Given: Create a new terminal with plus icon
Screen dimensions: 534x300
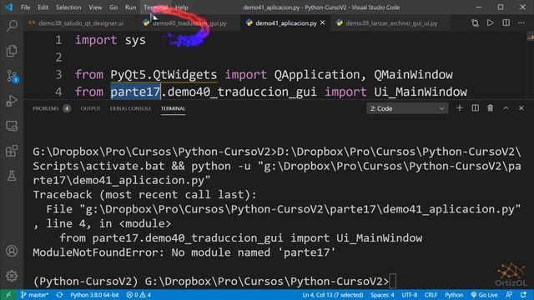Looking at the screenshot, I should click(x=460, y=108).
